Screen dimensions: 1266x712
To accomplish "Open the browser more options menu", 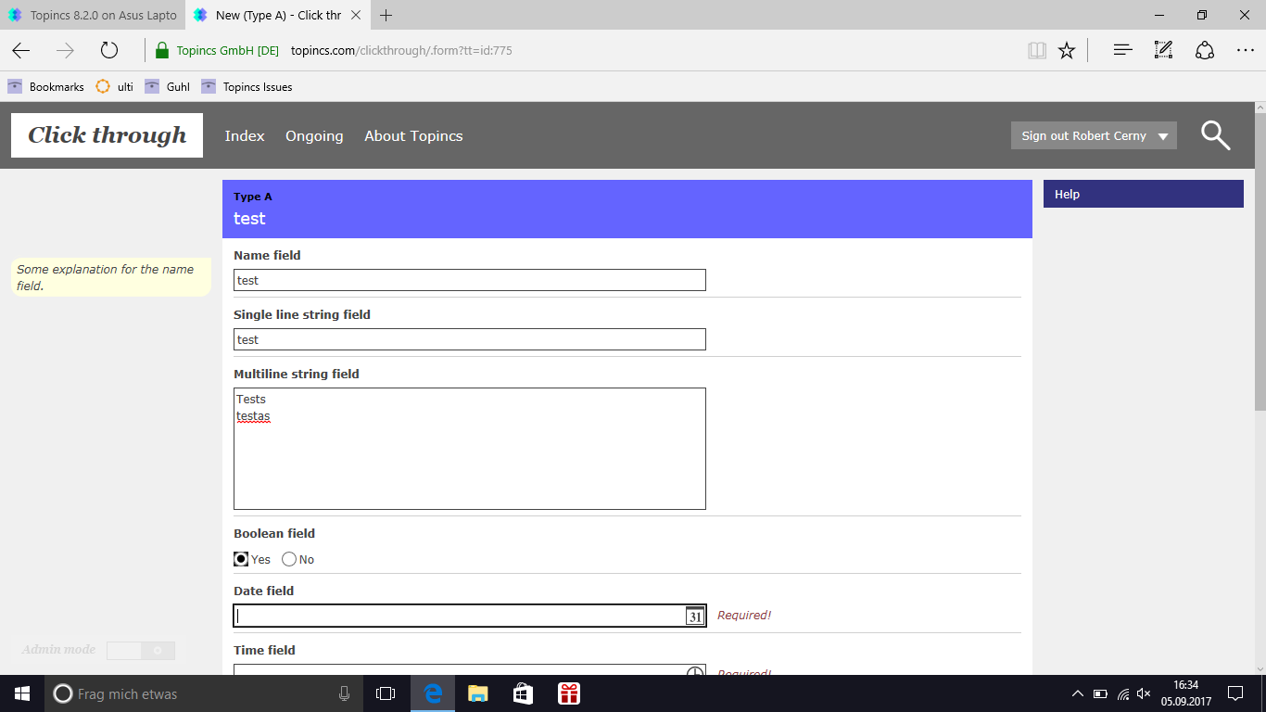I will pos(1245,51).
